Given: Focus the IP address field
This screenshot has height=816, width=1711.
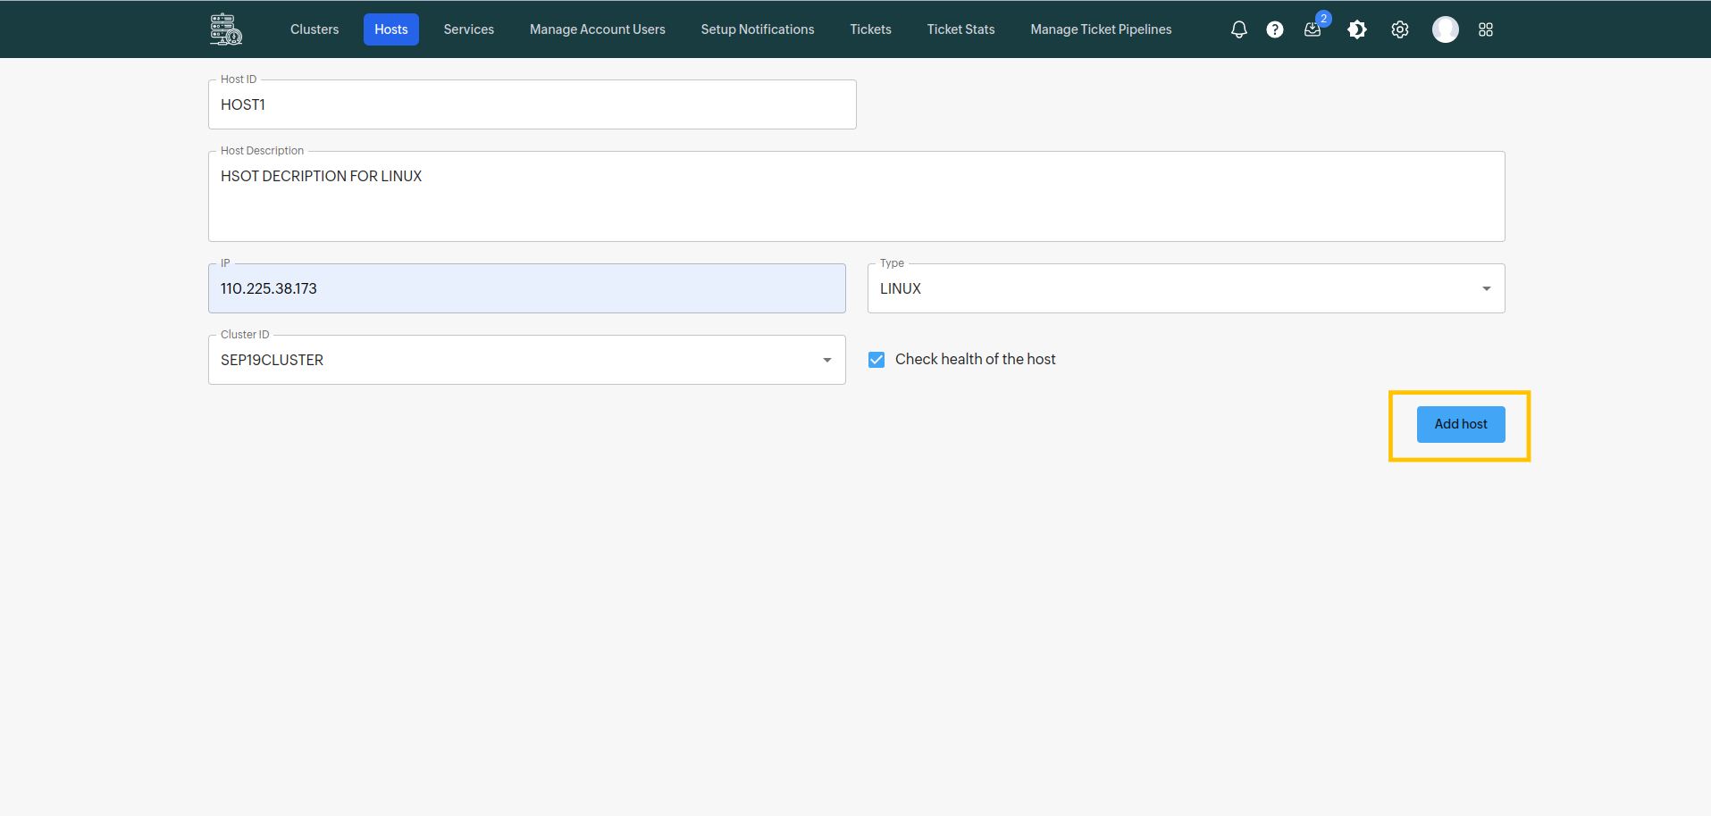Looking at the screenshot, I should tap(527, 288).
